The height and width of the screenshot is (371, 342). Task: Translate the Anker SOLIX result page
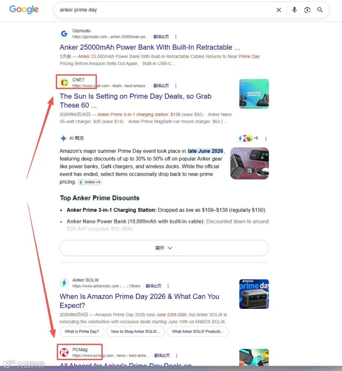[x=154, y=286]
